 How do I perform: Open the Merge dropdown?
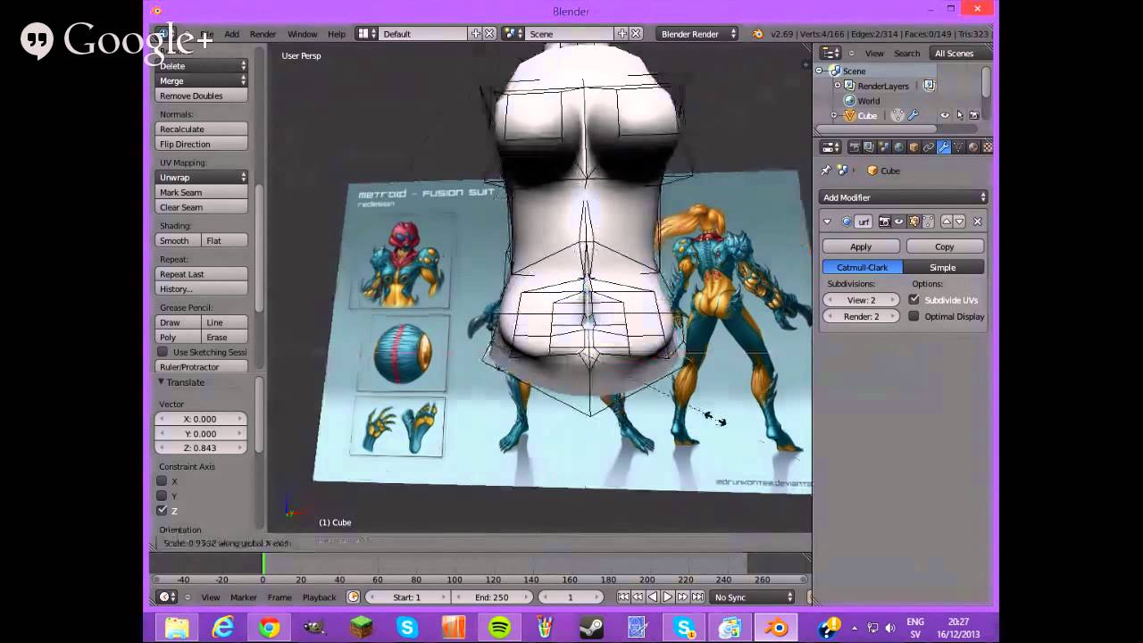tap(202, 80)
